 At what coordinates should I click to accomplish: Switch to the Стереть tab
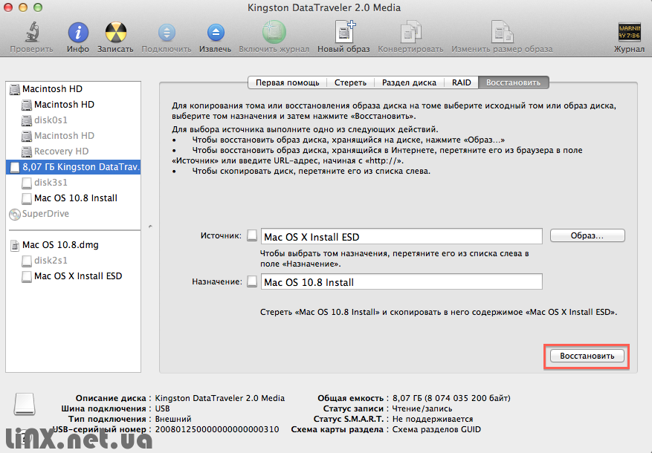(x=350, y=82)
